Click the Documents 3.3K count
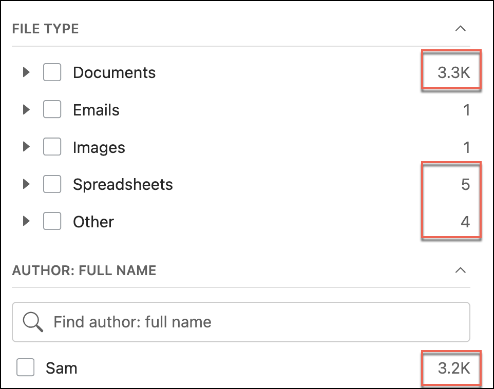 (x=453, y=72)
